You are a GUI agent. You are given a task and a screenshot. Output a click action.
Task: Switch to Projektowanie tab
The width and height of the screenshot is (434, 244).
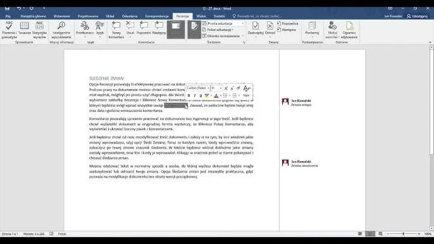tap(88, 16)
